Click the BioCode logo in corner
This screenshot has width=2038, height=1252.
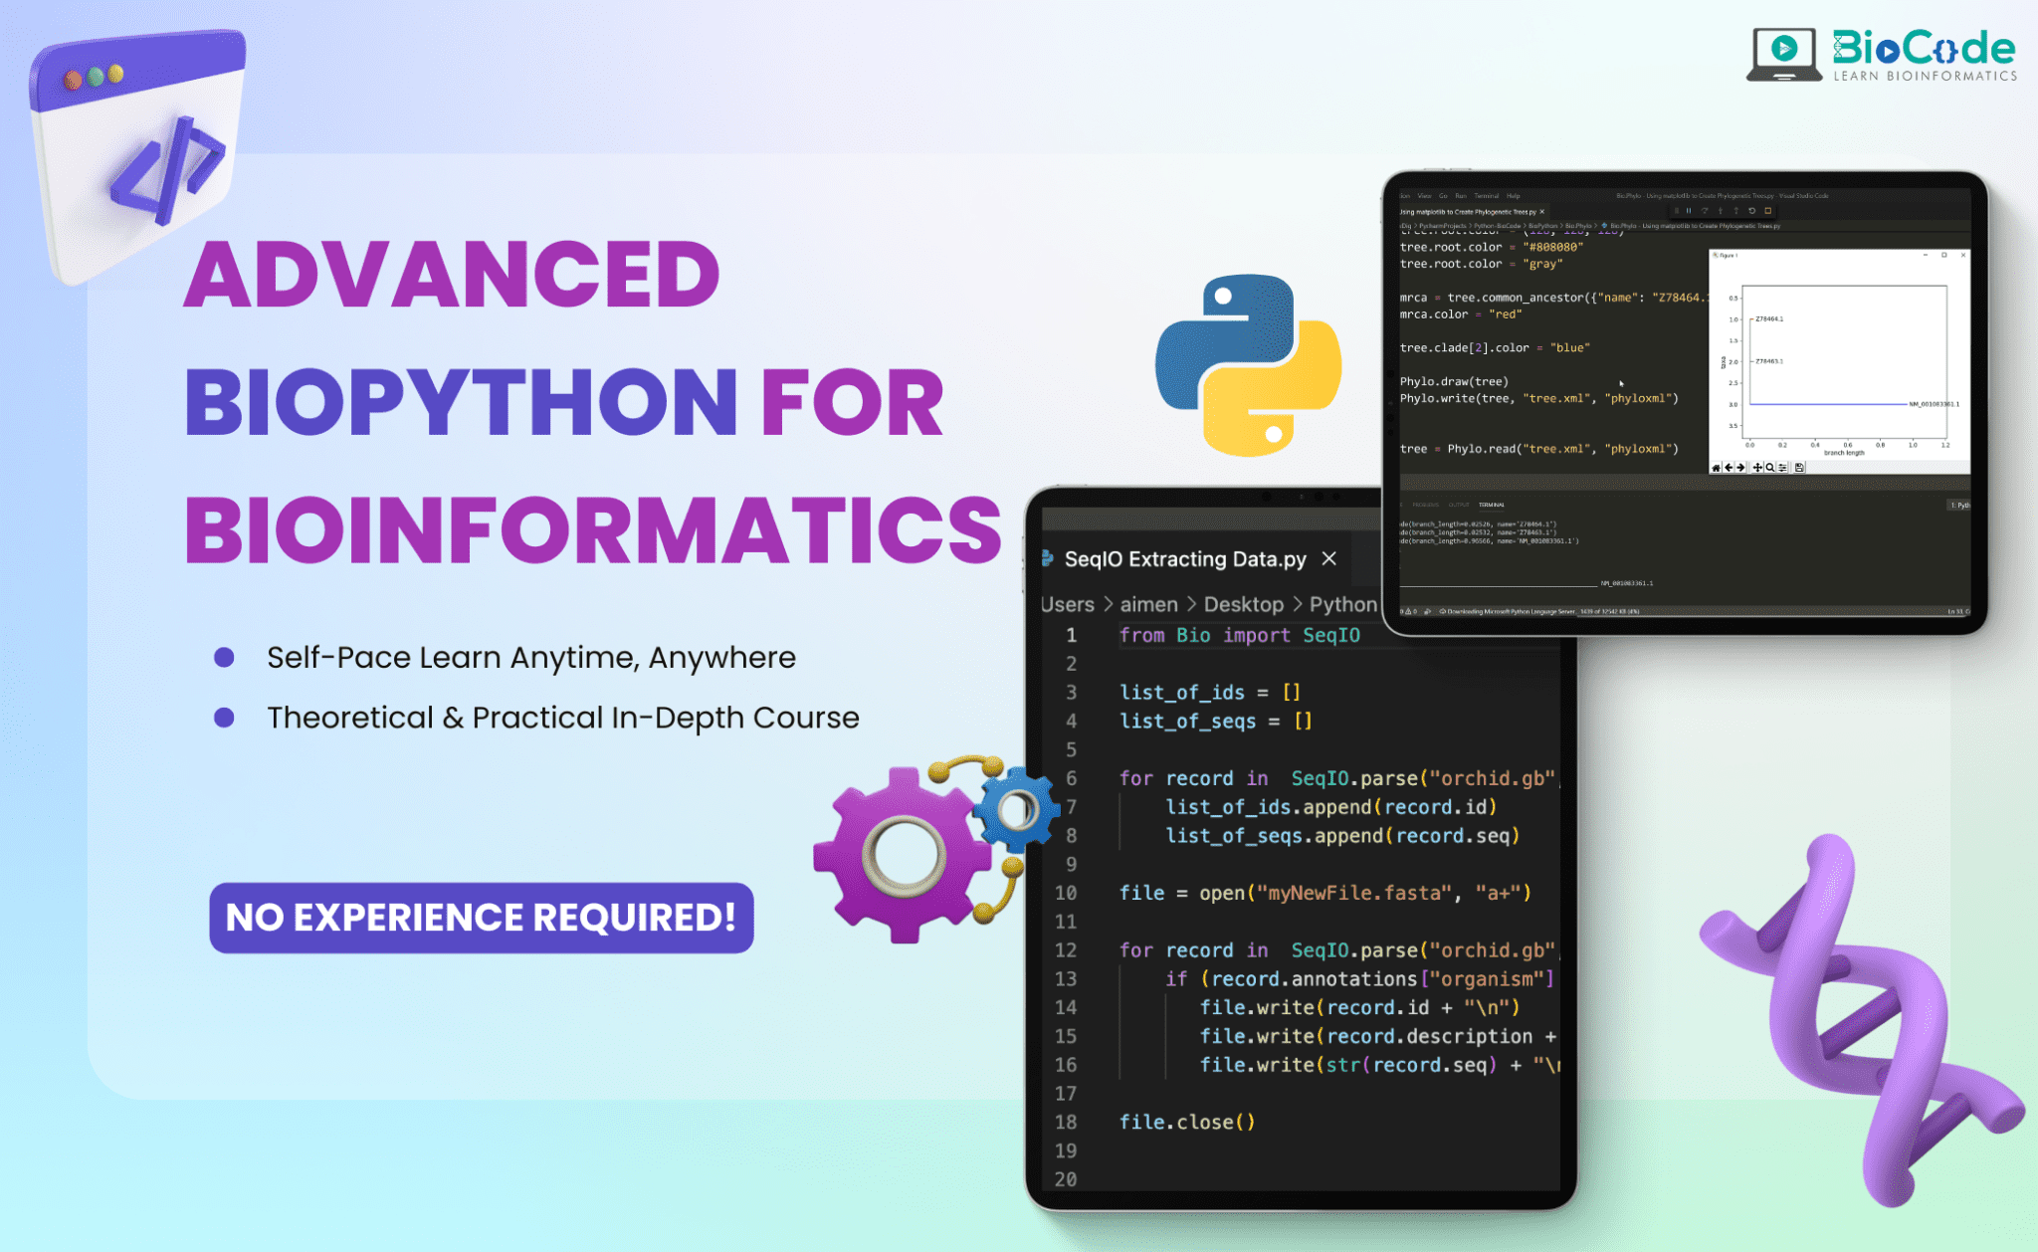(1882, 55)
